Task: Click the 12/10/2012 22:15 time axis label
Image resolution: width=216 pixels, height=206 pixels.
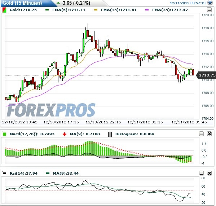Action: pyautogui.click(x=103, y=122)
